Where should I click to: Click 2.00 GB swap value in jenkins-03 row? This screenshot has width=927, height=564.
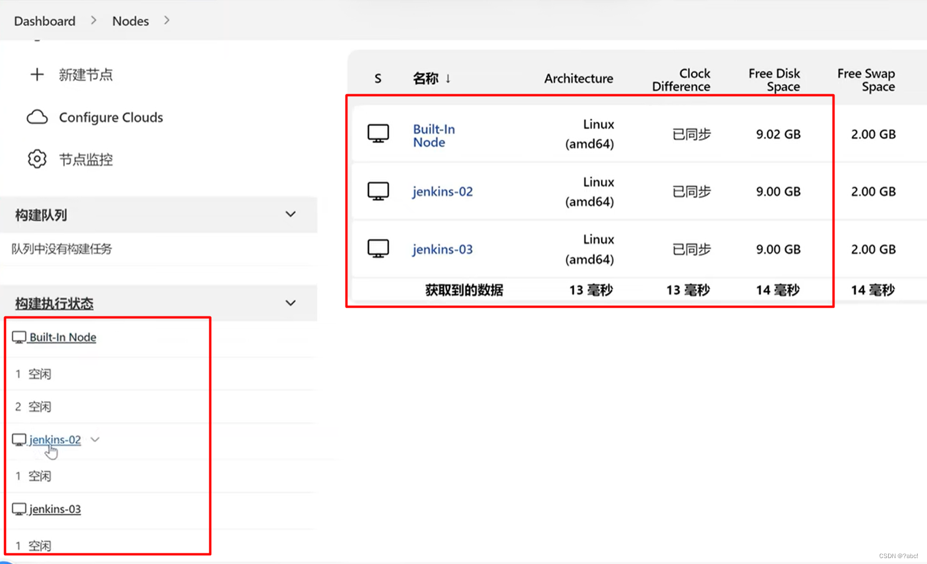coord(873,249)
